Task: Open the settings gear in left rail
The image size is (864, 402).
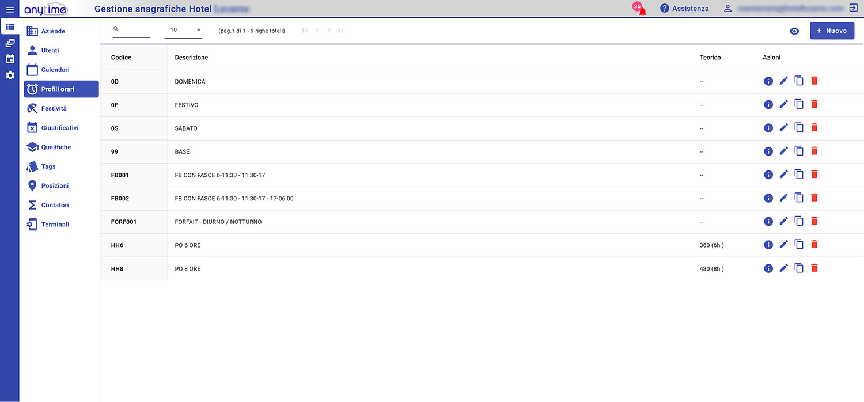Action: point(10,75)
